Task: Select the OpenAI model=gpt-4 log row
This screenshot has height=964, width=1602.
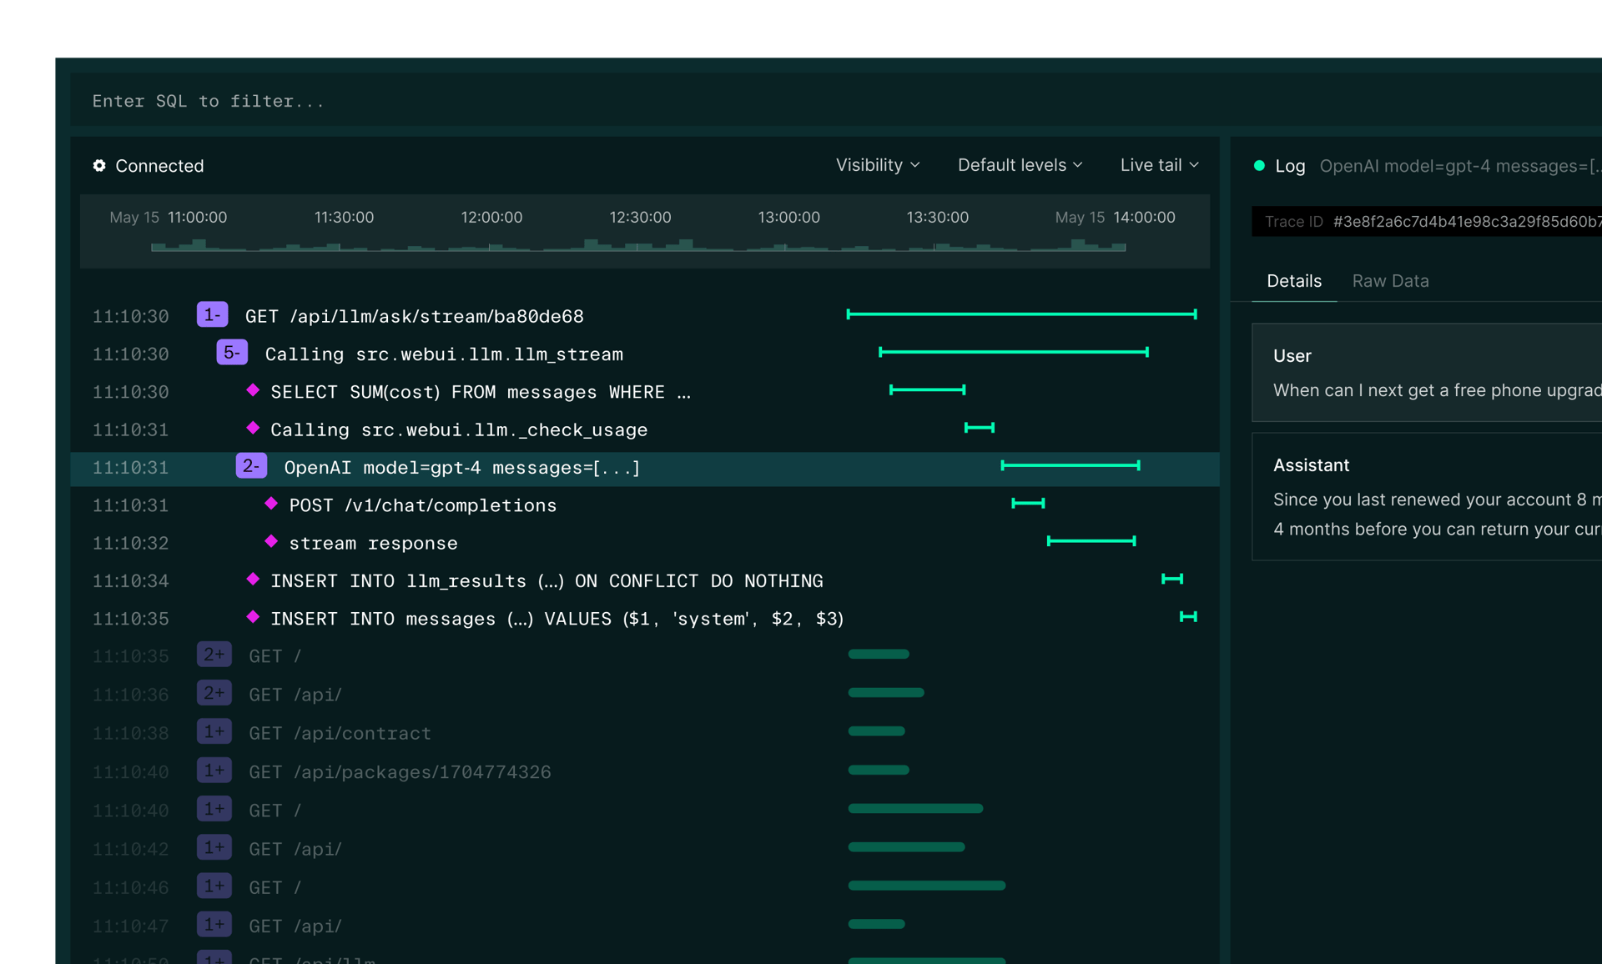Action: [x=462, y=468]
